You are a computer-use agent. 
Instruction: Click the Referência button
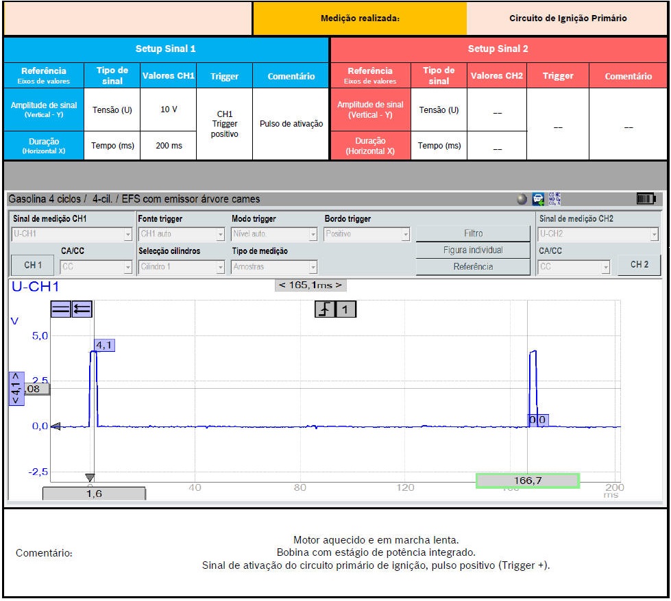(x=472, y=266)
